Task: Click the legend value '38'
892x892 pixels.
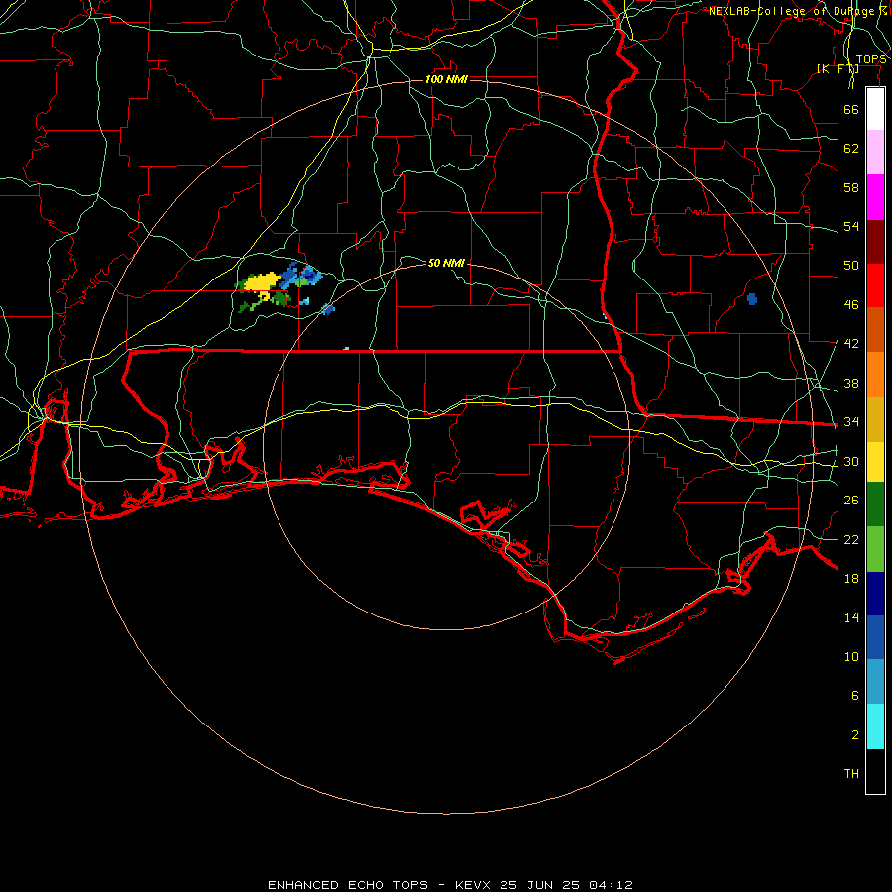Action: click(x=851, y=383)
